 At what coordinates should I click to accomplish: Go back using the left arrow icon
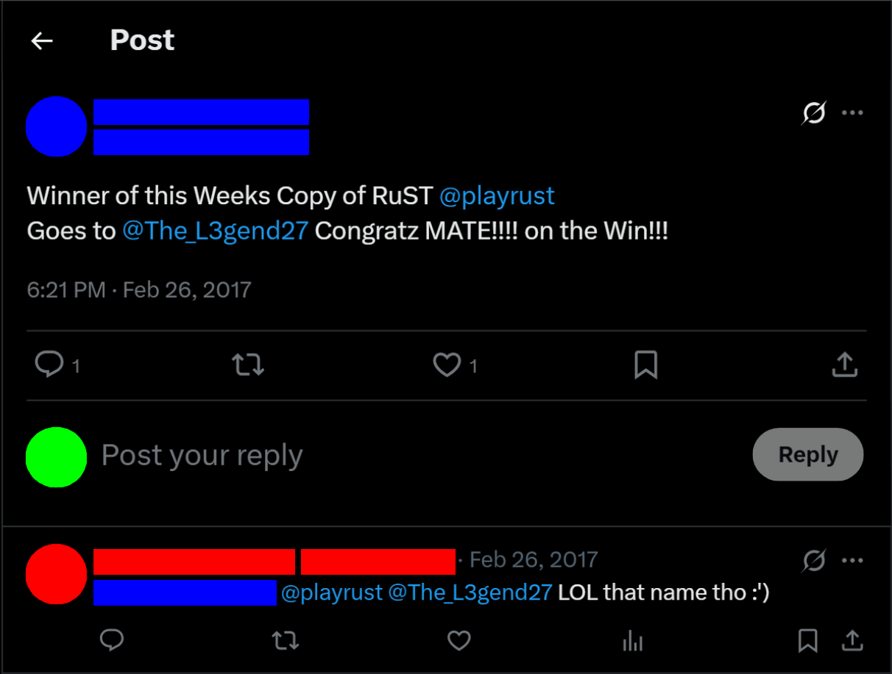[x=42, y=41]
